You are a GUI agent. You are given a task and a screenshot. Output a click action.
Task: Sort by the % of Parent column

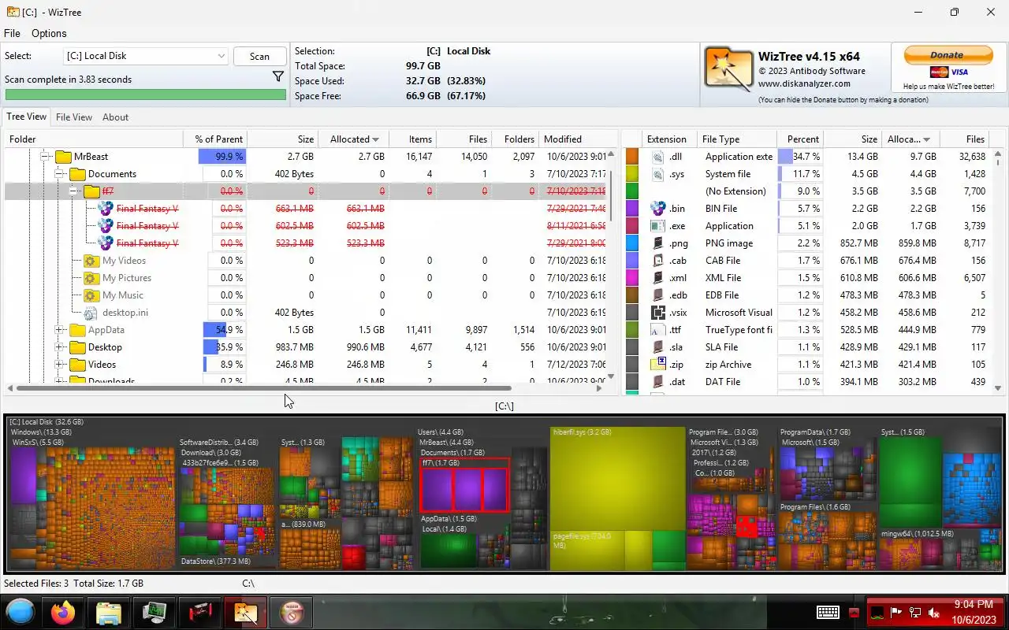pyautogui.click(x=215, y=139)
